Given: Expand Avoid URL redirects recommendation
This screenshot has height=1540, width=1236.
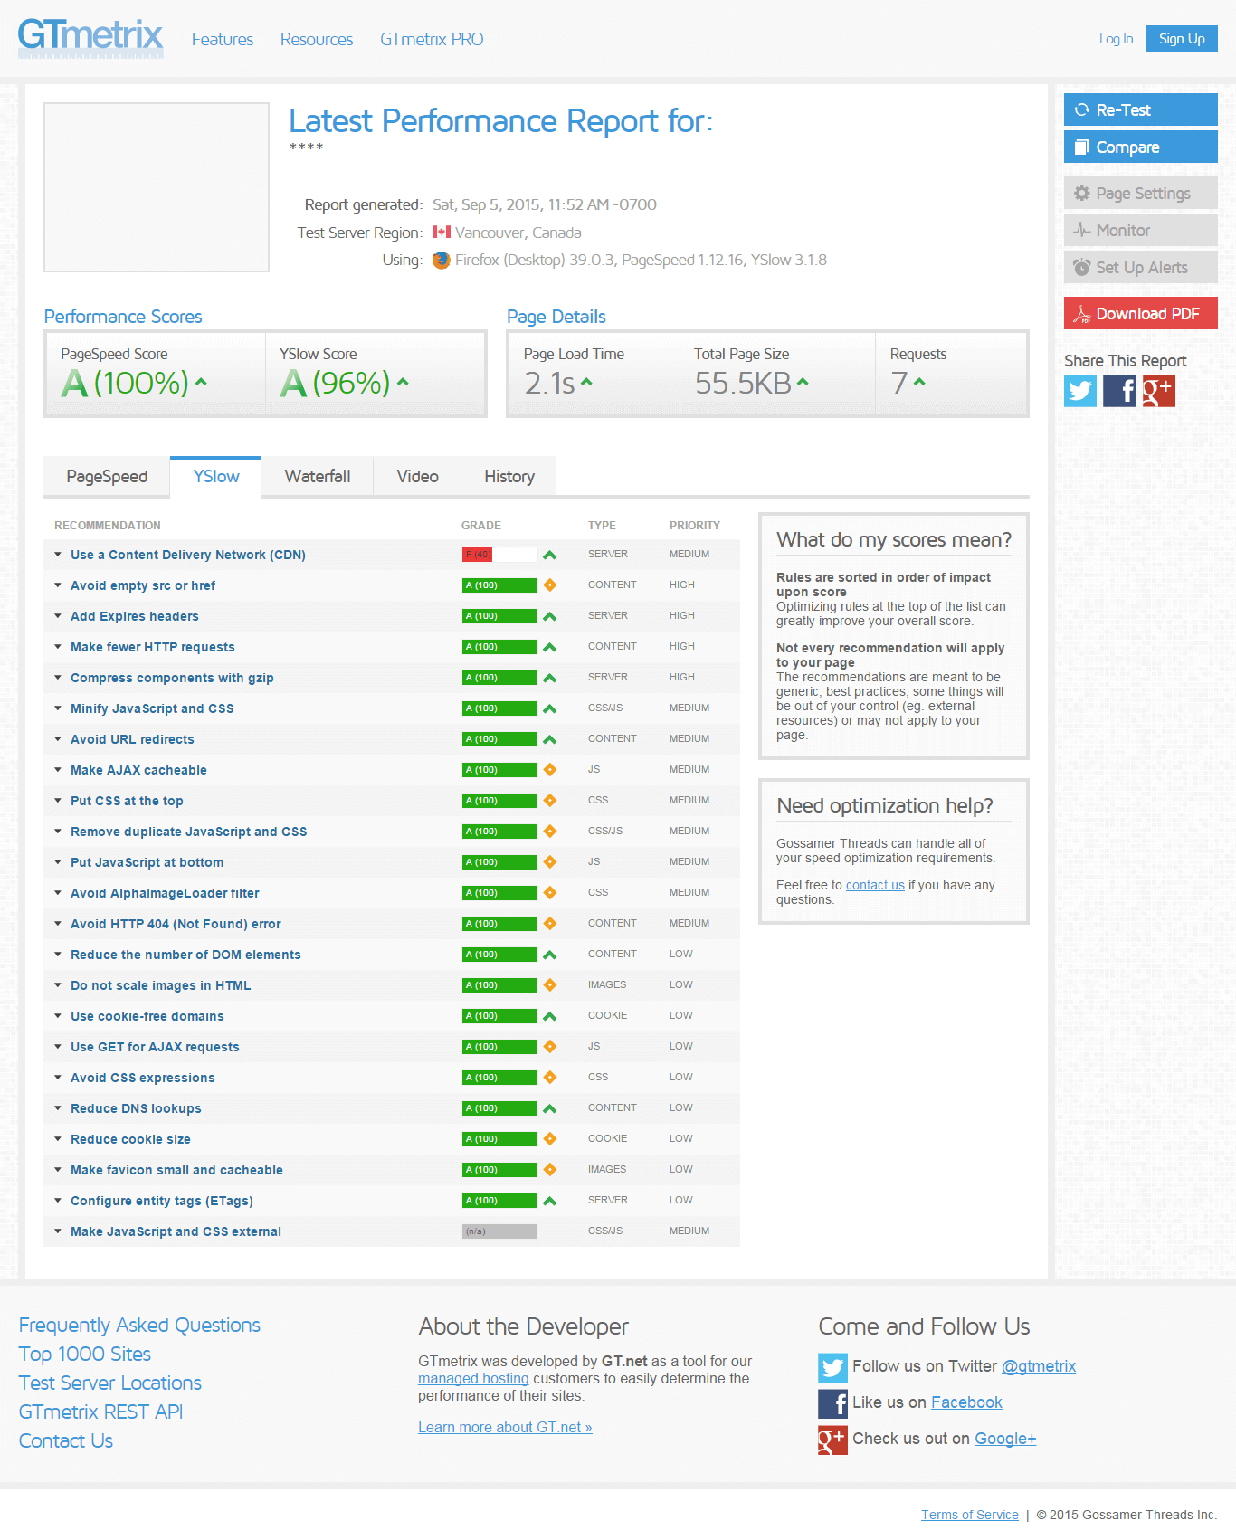Looking at the screenshot, I should 132,739.
